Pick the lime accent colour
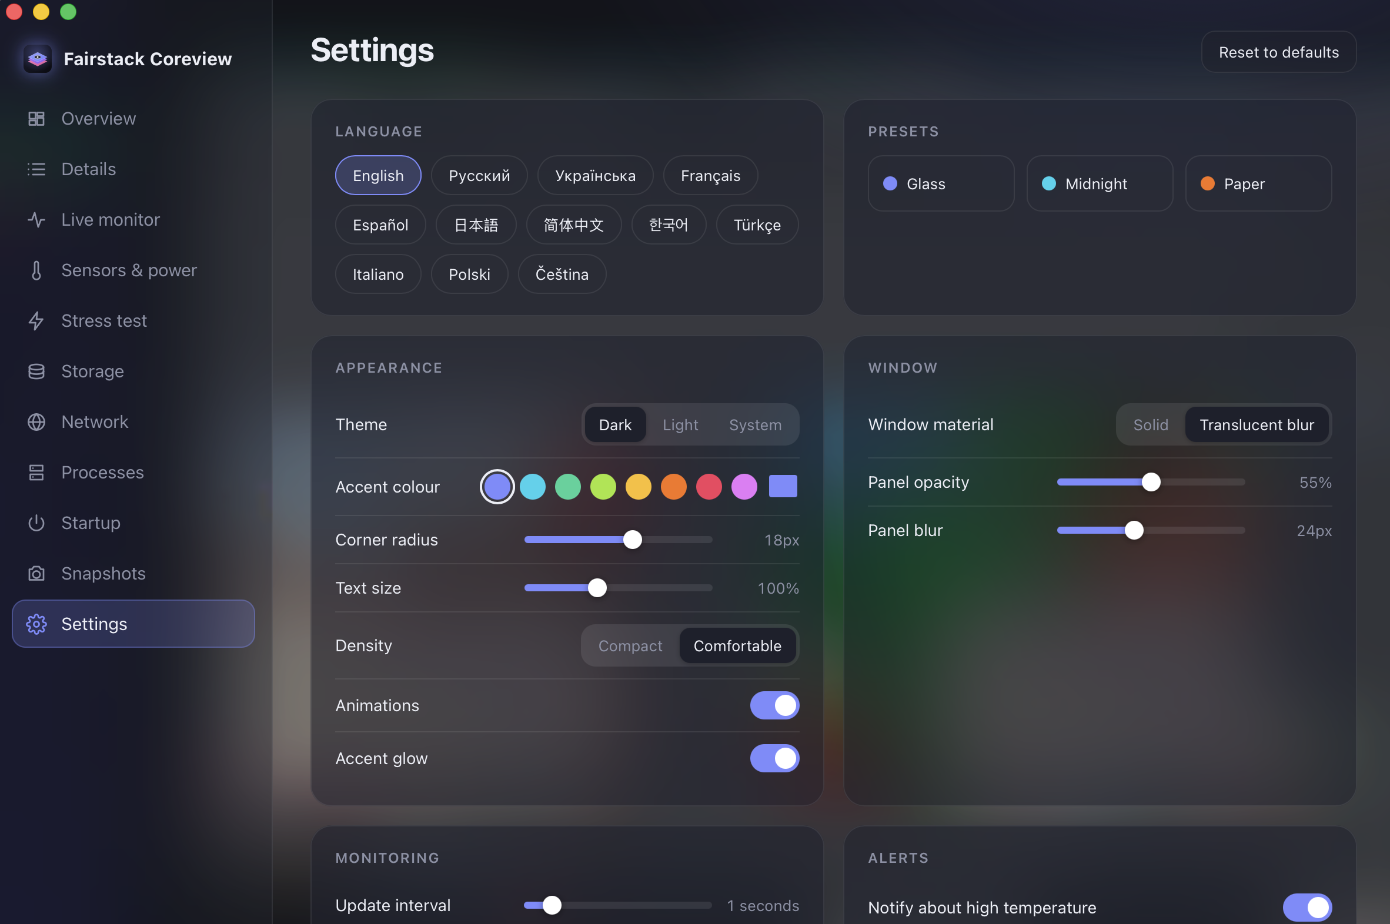The image size is (1390, 924). click(x=603, y=487)
